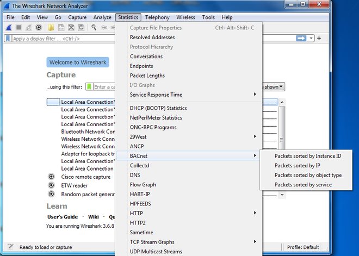Apply the display filter arrow button
This screenshot has height=256, width=359.
point(301,38)
